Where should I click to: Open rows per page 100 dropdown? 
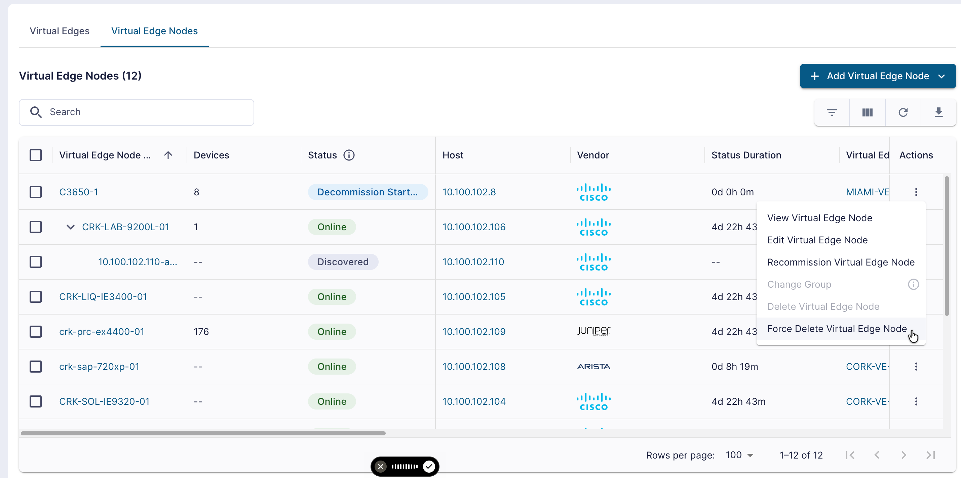pyautogui.click(x=739, y=455)
